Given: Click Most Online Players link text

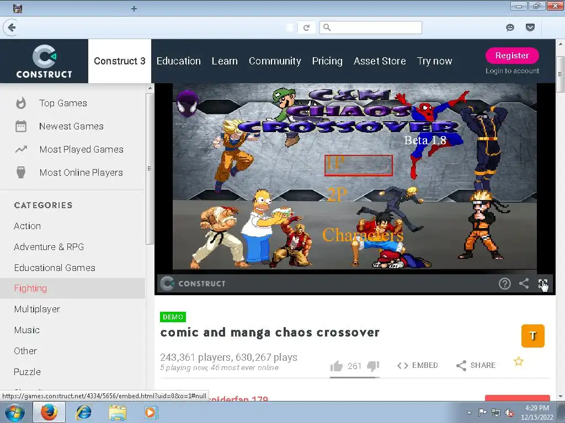Looking at the screenshot, I should [x=81, y=172].
